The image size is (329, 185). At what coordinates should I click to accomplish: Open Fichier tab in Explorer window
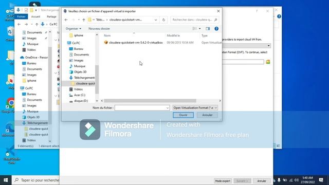pyautogui.click(x=21, y=16)
